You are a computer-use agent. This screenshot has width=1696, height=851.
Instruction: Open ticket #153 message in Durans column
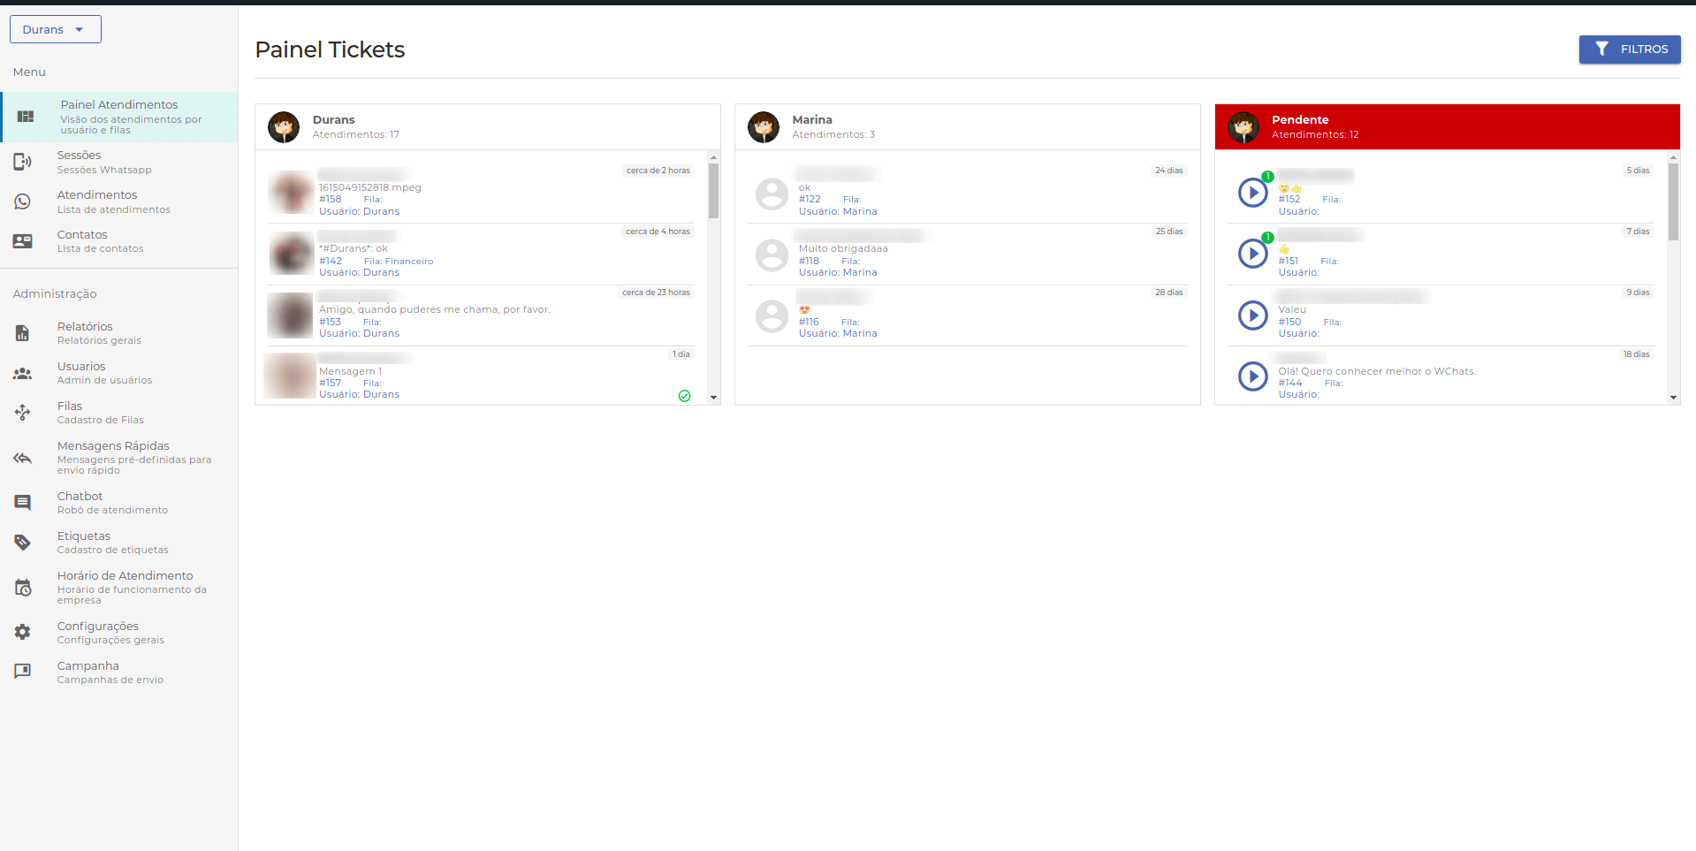(x=434, y=310)
